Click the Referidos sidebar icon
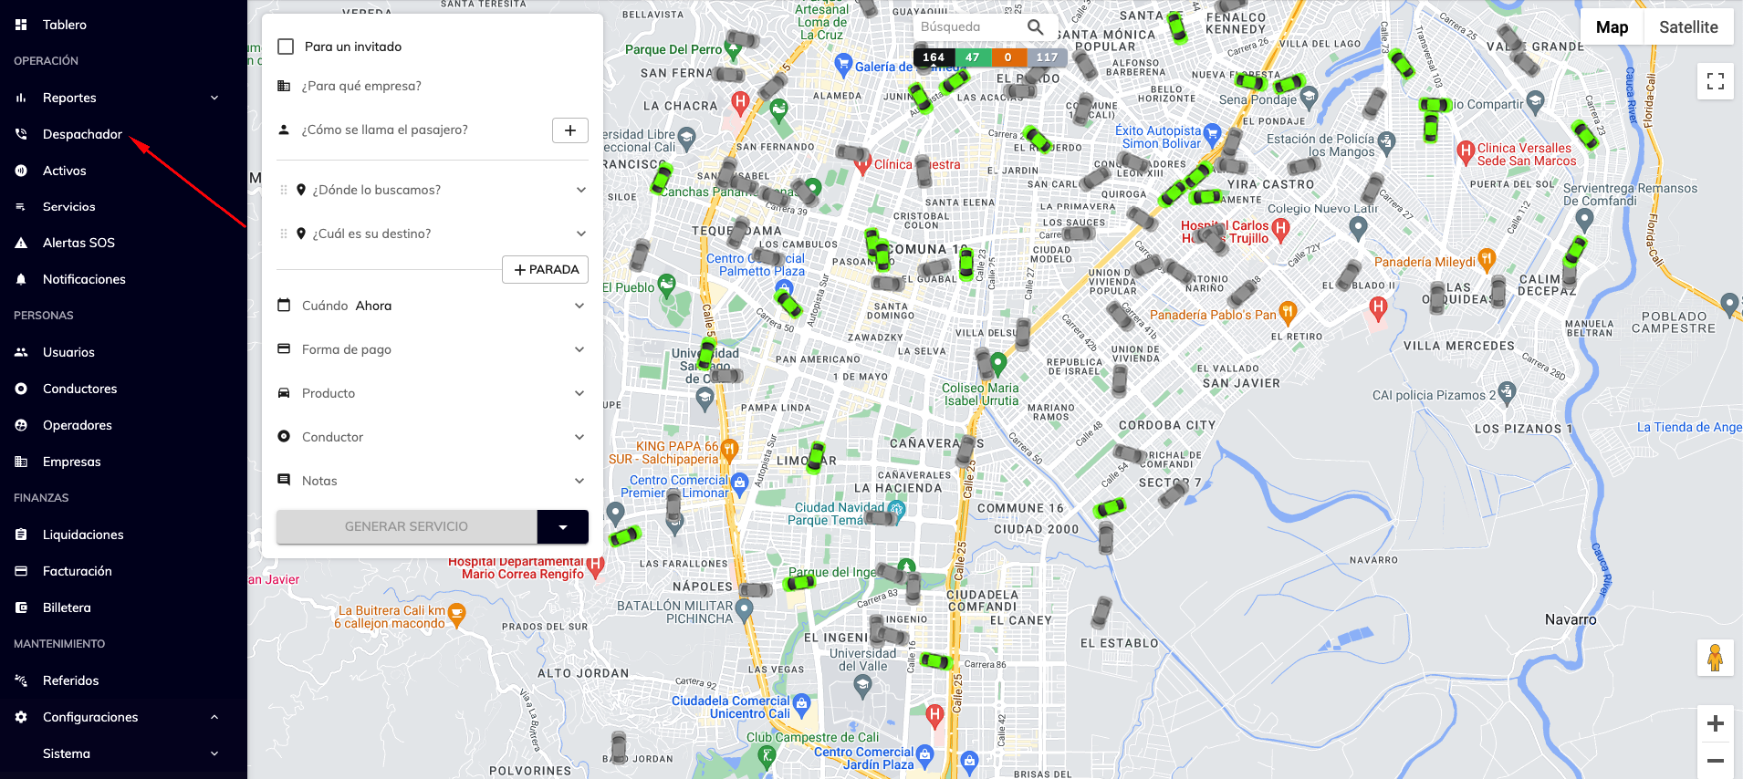 pos(21,680)
